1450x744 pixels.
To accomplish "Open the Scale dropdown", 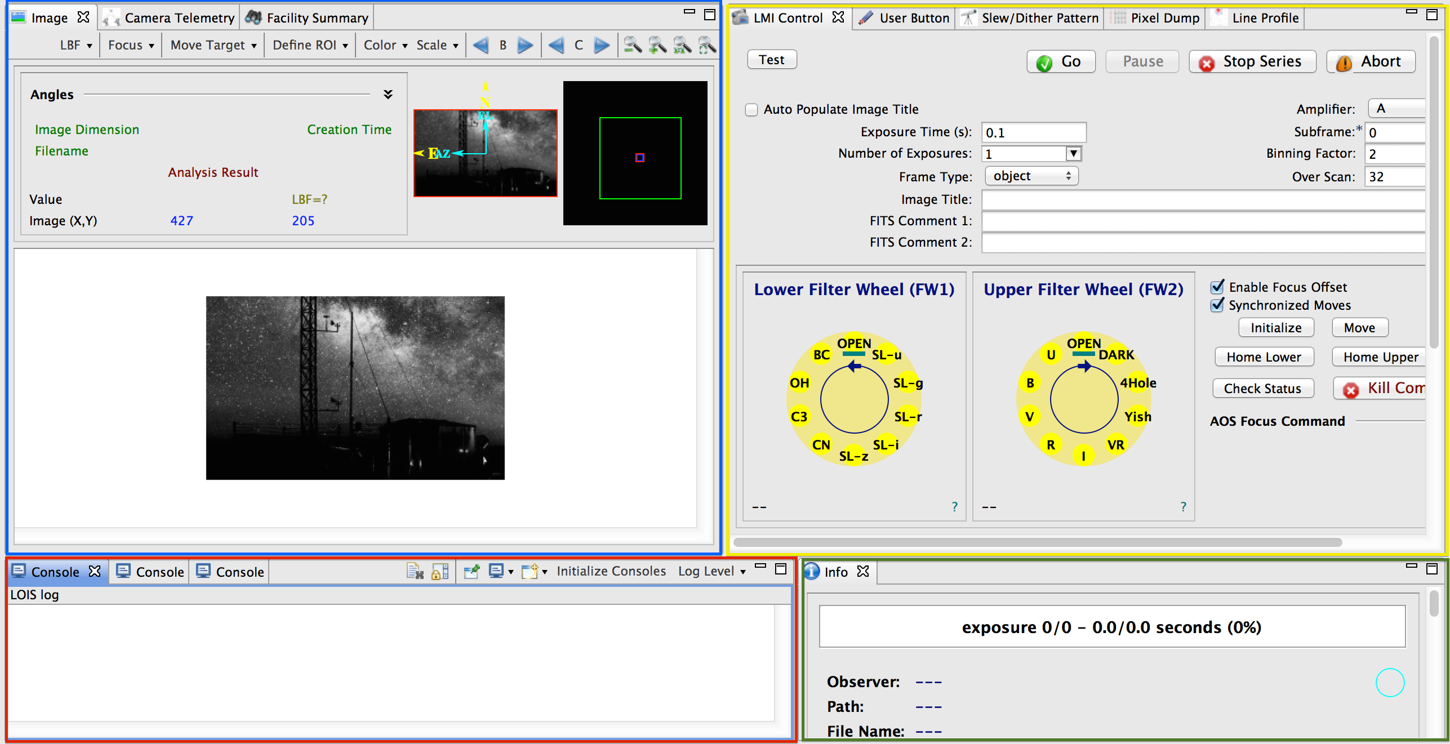I will (437, 45).
